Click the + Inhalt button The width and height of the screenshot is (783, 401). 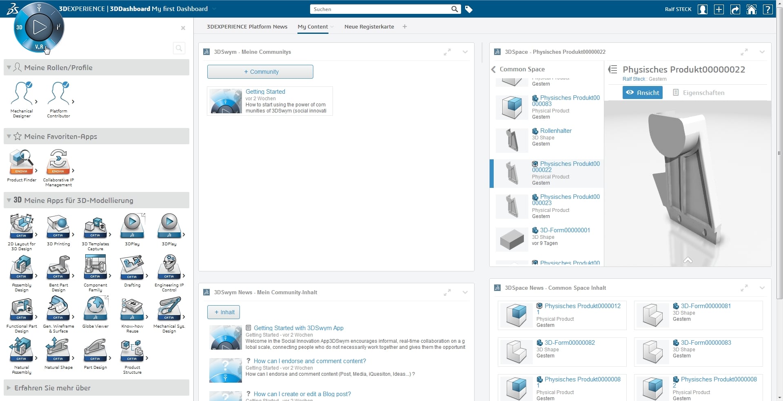[x=224, y=312]
